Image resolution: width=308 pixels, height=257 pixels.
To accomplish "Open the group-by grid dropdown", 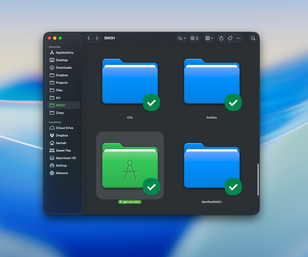I will pyautogui.click(x=209, y=38).
